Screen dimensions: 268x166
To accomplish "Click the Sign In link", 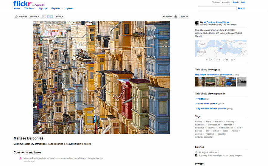I will pyautogui.click(x=236, y=2).
